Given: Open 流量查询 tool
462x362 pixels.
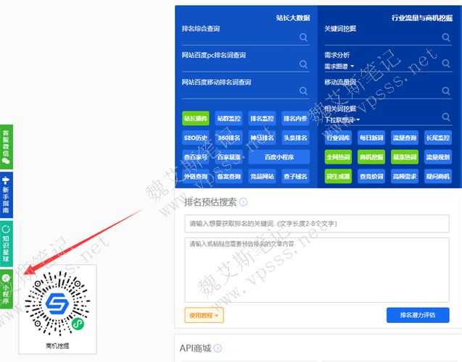Looking at the screenshot, I should tap(405, 138).
